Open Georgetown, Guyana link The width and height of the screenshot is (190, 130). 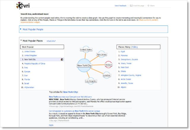129,60
